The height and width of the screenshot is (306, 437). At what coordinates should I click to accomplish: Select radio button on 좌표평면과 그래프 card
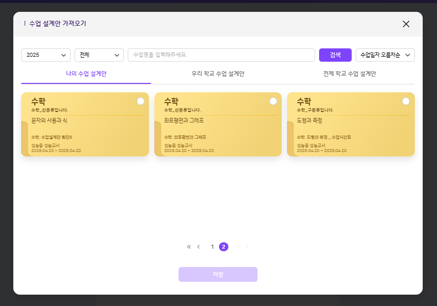point(273,101)
